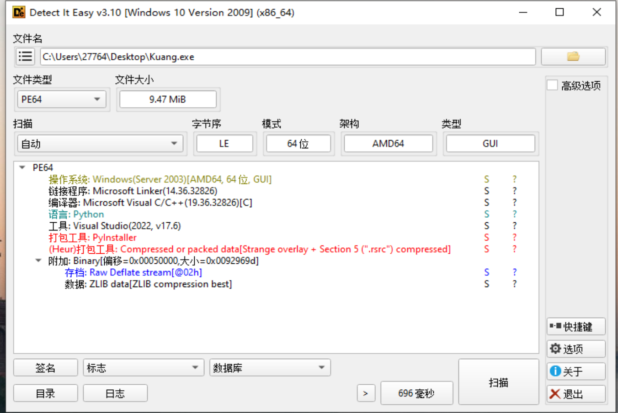The width and height of the screenshot is (618, 413).
Task: Open the 目录 button
Action: pos(45,393)
